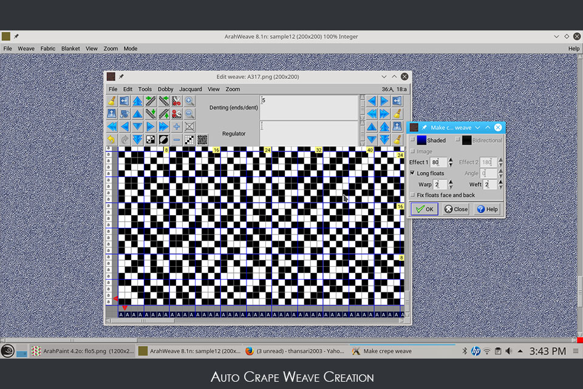Click the broom icon beside the flip-horizontal icon

[x=112, y=101]
